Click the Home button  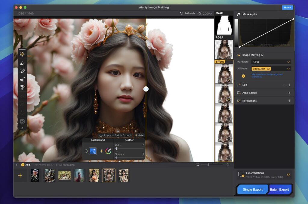pos(287,8)
